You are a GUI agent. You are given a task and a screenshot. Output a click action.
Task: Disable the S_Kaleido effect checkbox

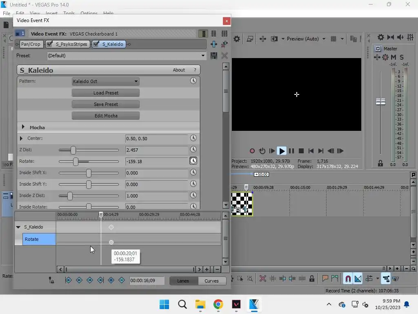pos(96,44)
